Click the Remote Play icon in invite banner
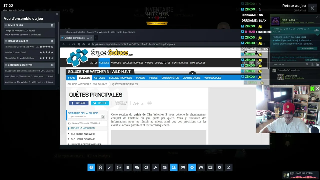The height and width of the screenshot is (180, 320). point(316,30)
